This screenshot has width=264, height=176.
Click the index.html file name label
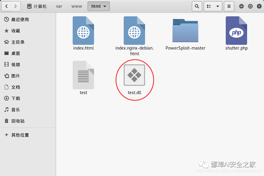(83, 48)
